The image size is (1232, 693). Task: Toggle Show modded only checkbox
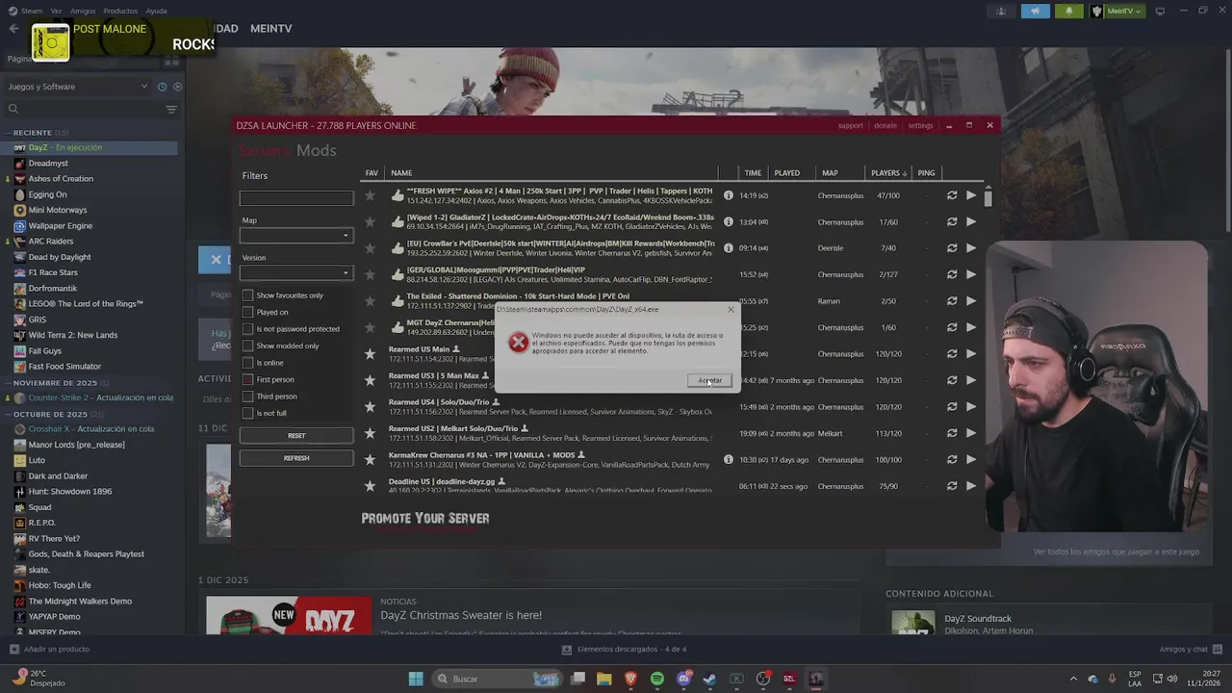(247, 346)
